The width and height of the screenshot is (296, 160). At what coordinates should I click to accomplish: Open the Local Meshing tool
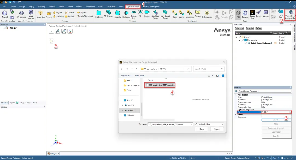pyautogui.click(x=31, y=14)
